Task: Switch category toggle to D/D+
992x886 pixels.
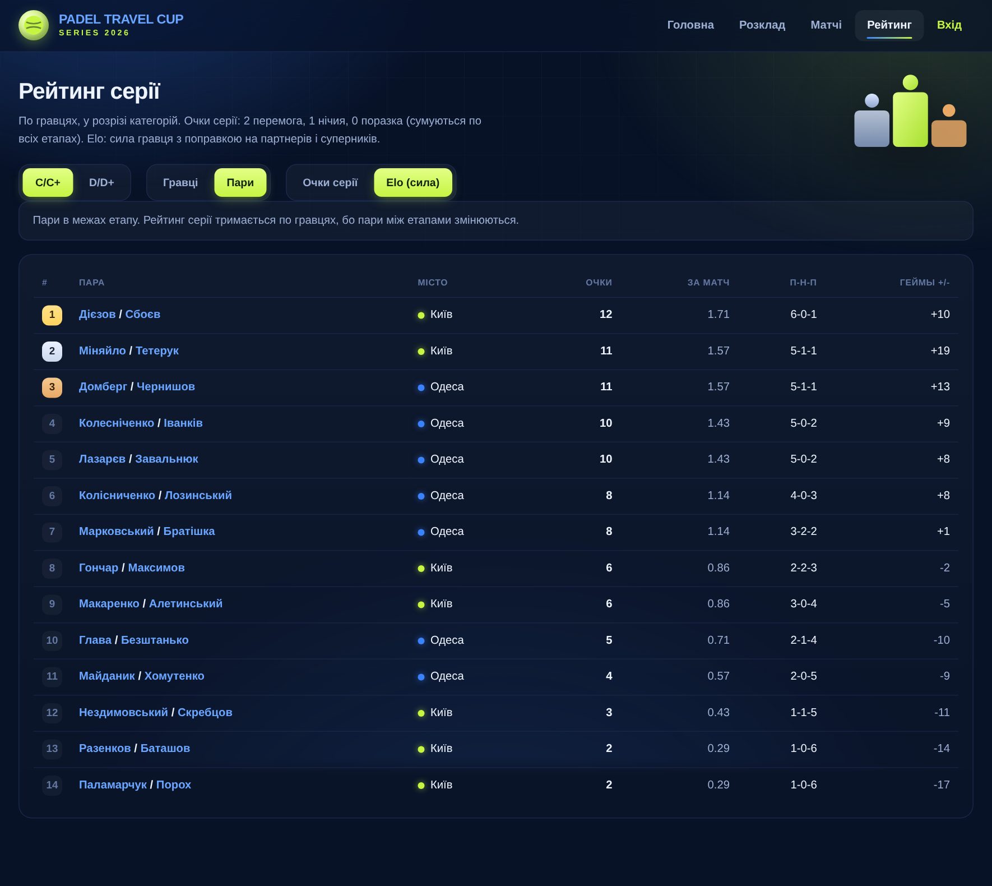Action: click(101, 183)
